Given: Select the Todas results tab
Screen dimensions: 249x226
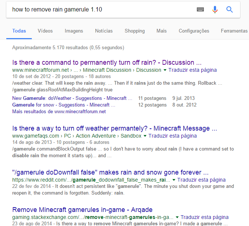Looking at the screenshot, I should click(19, 31).
